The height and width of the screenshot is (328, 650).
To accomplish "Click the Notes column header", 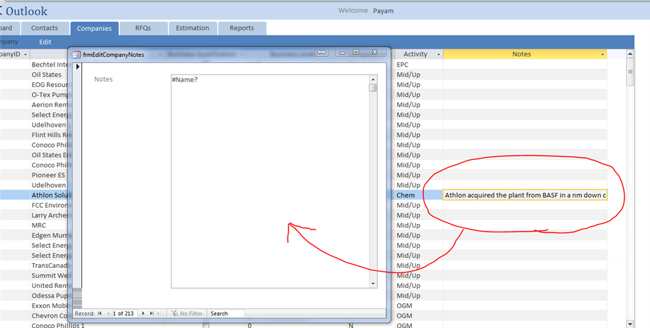I will [525, 55].
